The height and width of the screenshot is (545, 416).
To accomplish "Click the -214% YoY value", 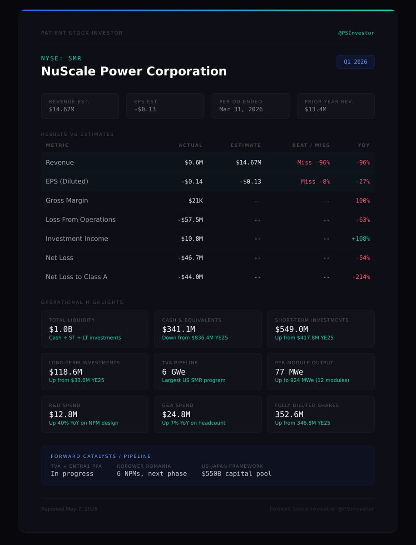I will [361, 277].
